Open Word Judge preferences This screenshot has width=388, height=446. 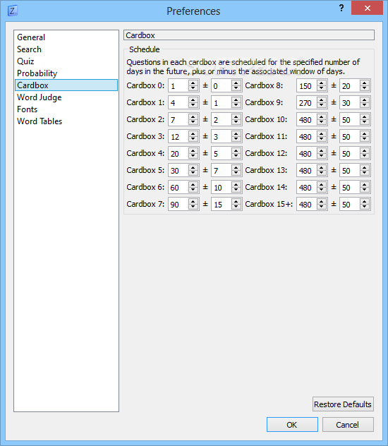coord(66,97)
